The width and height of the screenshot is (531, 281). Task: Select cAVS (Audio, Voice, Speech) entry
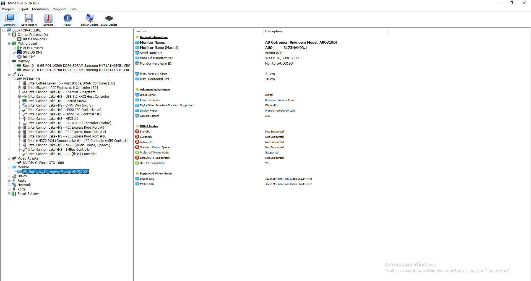pos(69,145)
